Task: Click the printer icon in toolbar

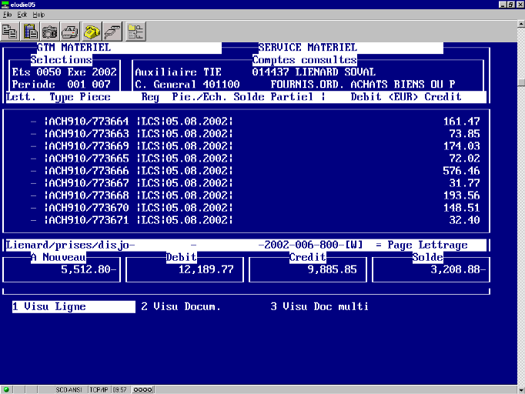Action: click(x=71, y=32)
